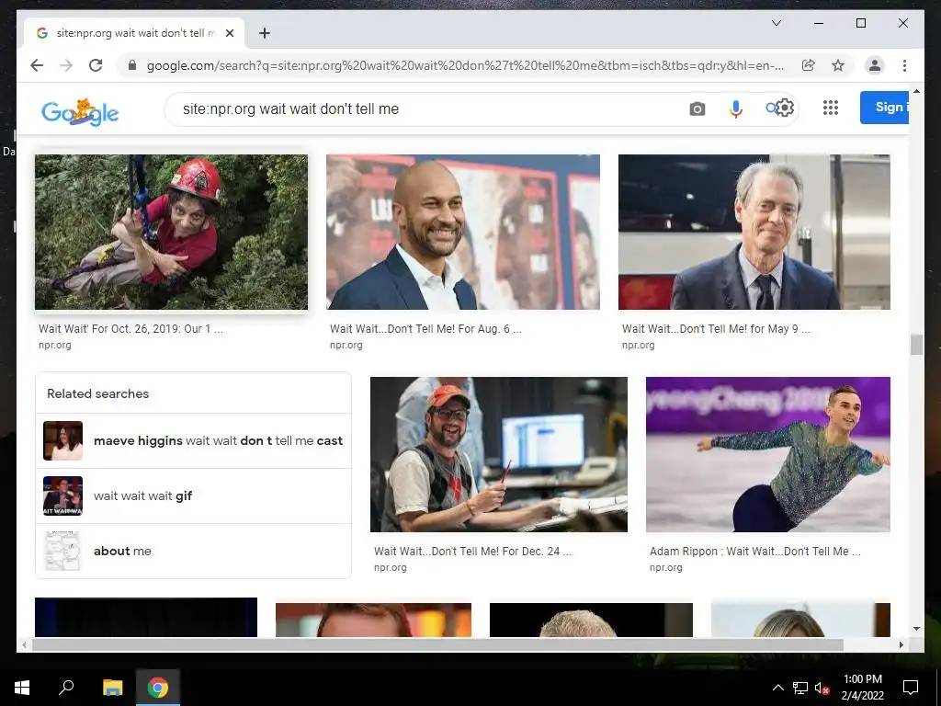Open a new browser tab

(x=265, y=33)
